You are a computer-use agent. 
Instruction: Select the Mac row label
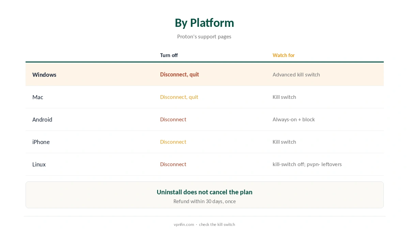coord(37,97)
